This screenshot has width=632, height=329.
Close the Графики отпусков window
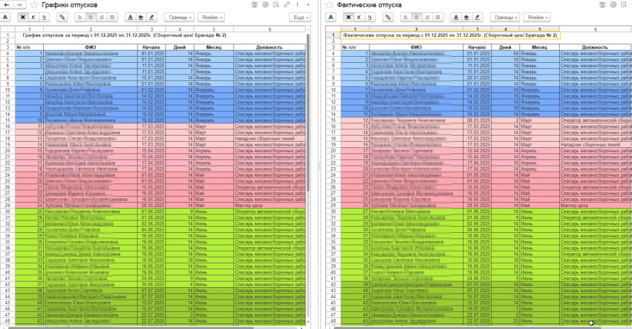(309, 5)
